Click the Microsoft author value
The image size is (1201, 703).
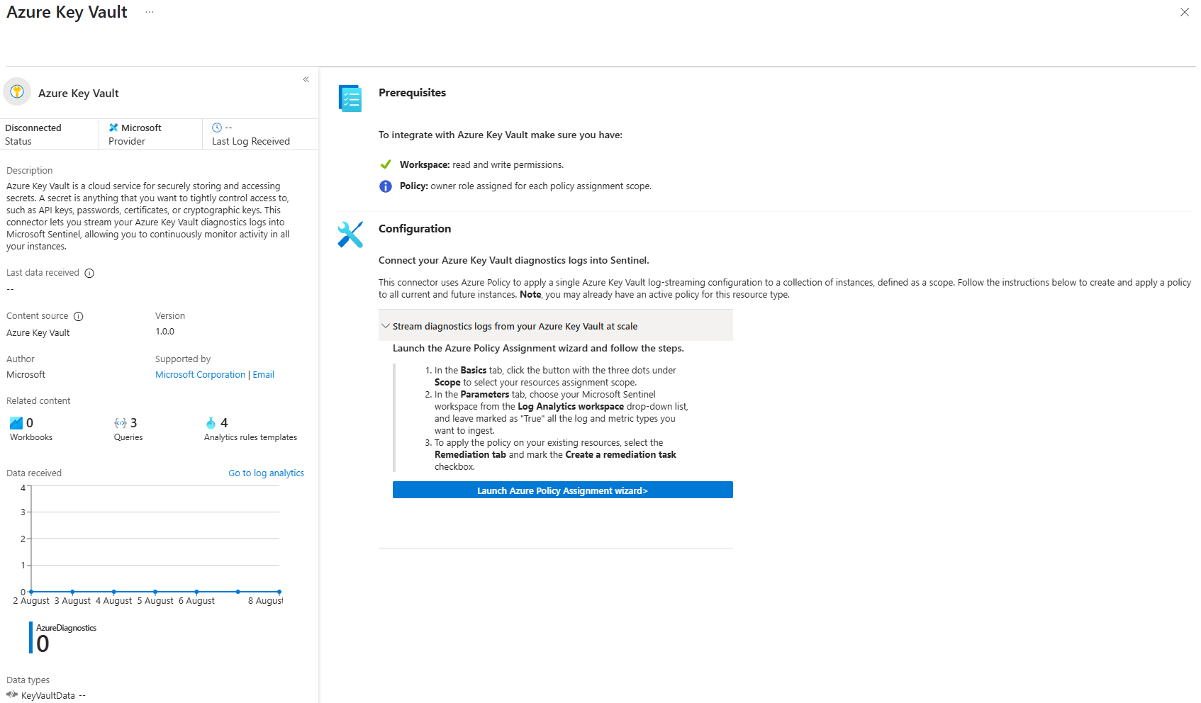pyautogui.click(x=26, y=375)
